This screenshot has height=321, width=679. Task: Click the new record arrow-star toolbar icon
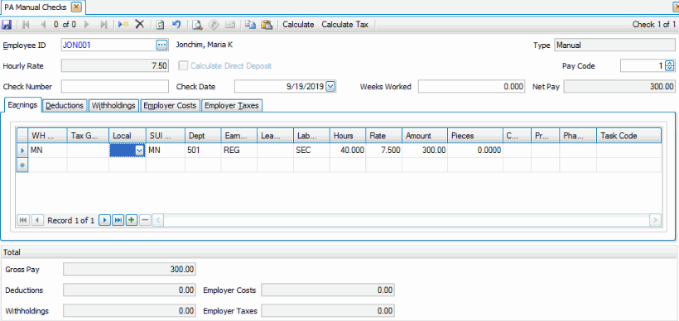(x=123, y=25)
